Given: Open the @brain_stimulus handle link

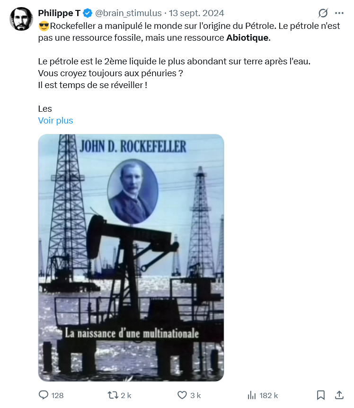Looking at the screenshot, I should (x=128, y=13).
